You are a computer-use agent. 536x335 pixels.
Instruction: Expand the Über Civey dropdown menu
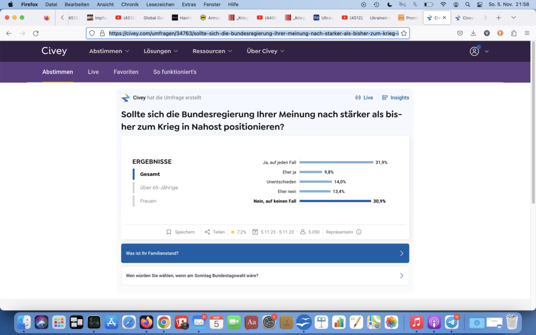(x=265, y=51)
